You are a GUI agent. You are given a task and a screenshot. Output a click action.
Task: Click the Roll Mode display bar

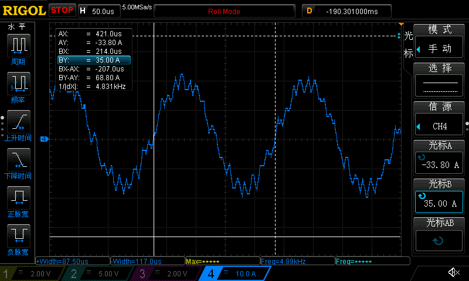pos(225,11)
